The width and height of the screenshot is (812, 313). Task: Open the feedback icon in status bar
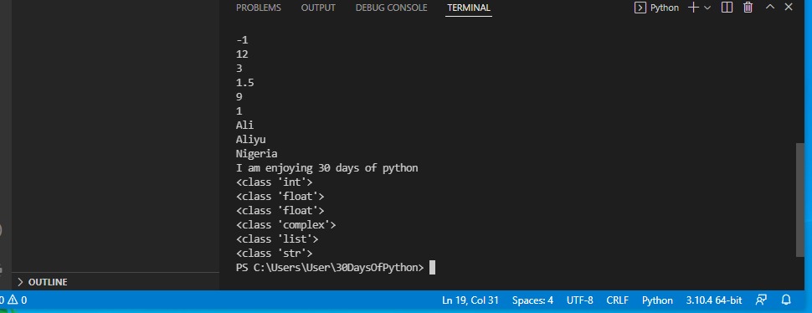(x=761, y=300)
